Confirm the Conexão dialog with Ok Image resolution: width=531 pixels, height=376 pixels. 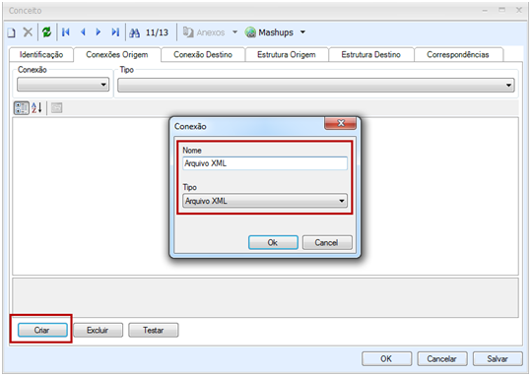click(x=273, y=243)
